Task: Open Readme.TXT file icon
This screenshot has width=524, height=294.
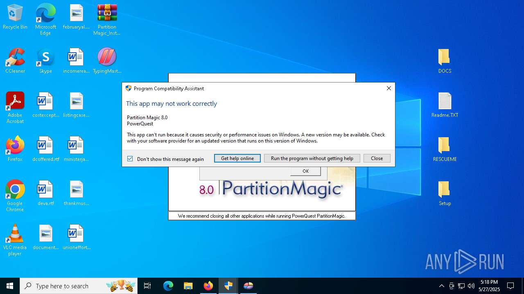Action: point(445,105)
